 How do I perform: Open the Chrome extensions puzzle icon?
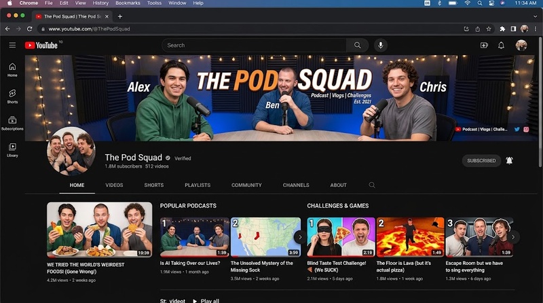(x=502, y=29)
